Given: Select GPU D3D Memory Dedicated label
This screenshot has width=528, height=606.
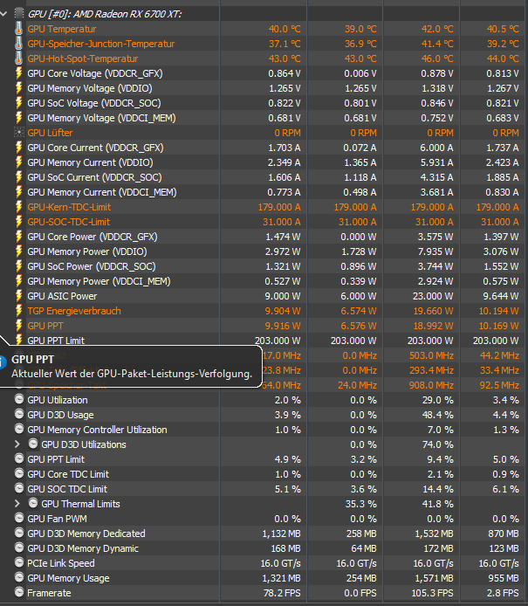Looking at the screenshot, I should coord(86,534).
